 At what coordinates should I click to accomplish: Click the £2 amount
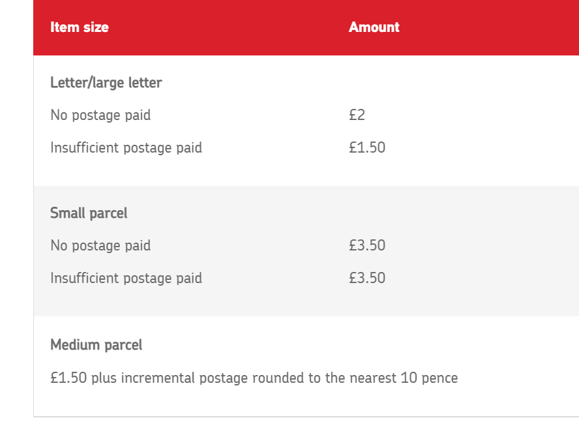[357, 115]
